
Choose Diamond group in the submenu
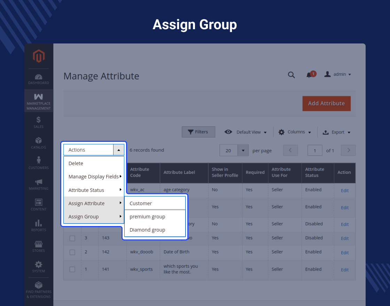coord(155,230)
